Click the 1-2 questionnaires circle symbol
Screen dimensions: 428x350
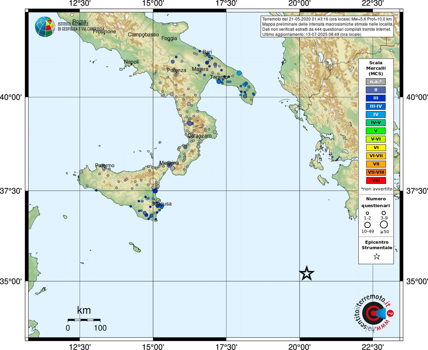(367, 213)
